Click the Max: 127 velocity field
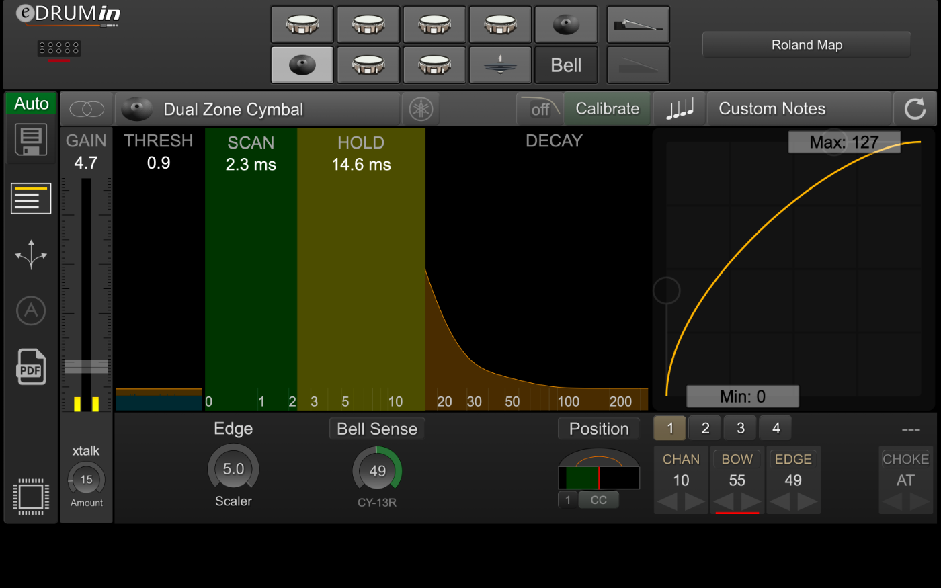 (844, 142)
